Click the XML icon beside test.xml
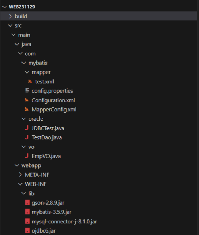 click(x=30, y=81)
